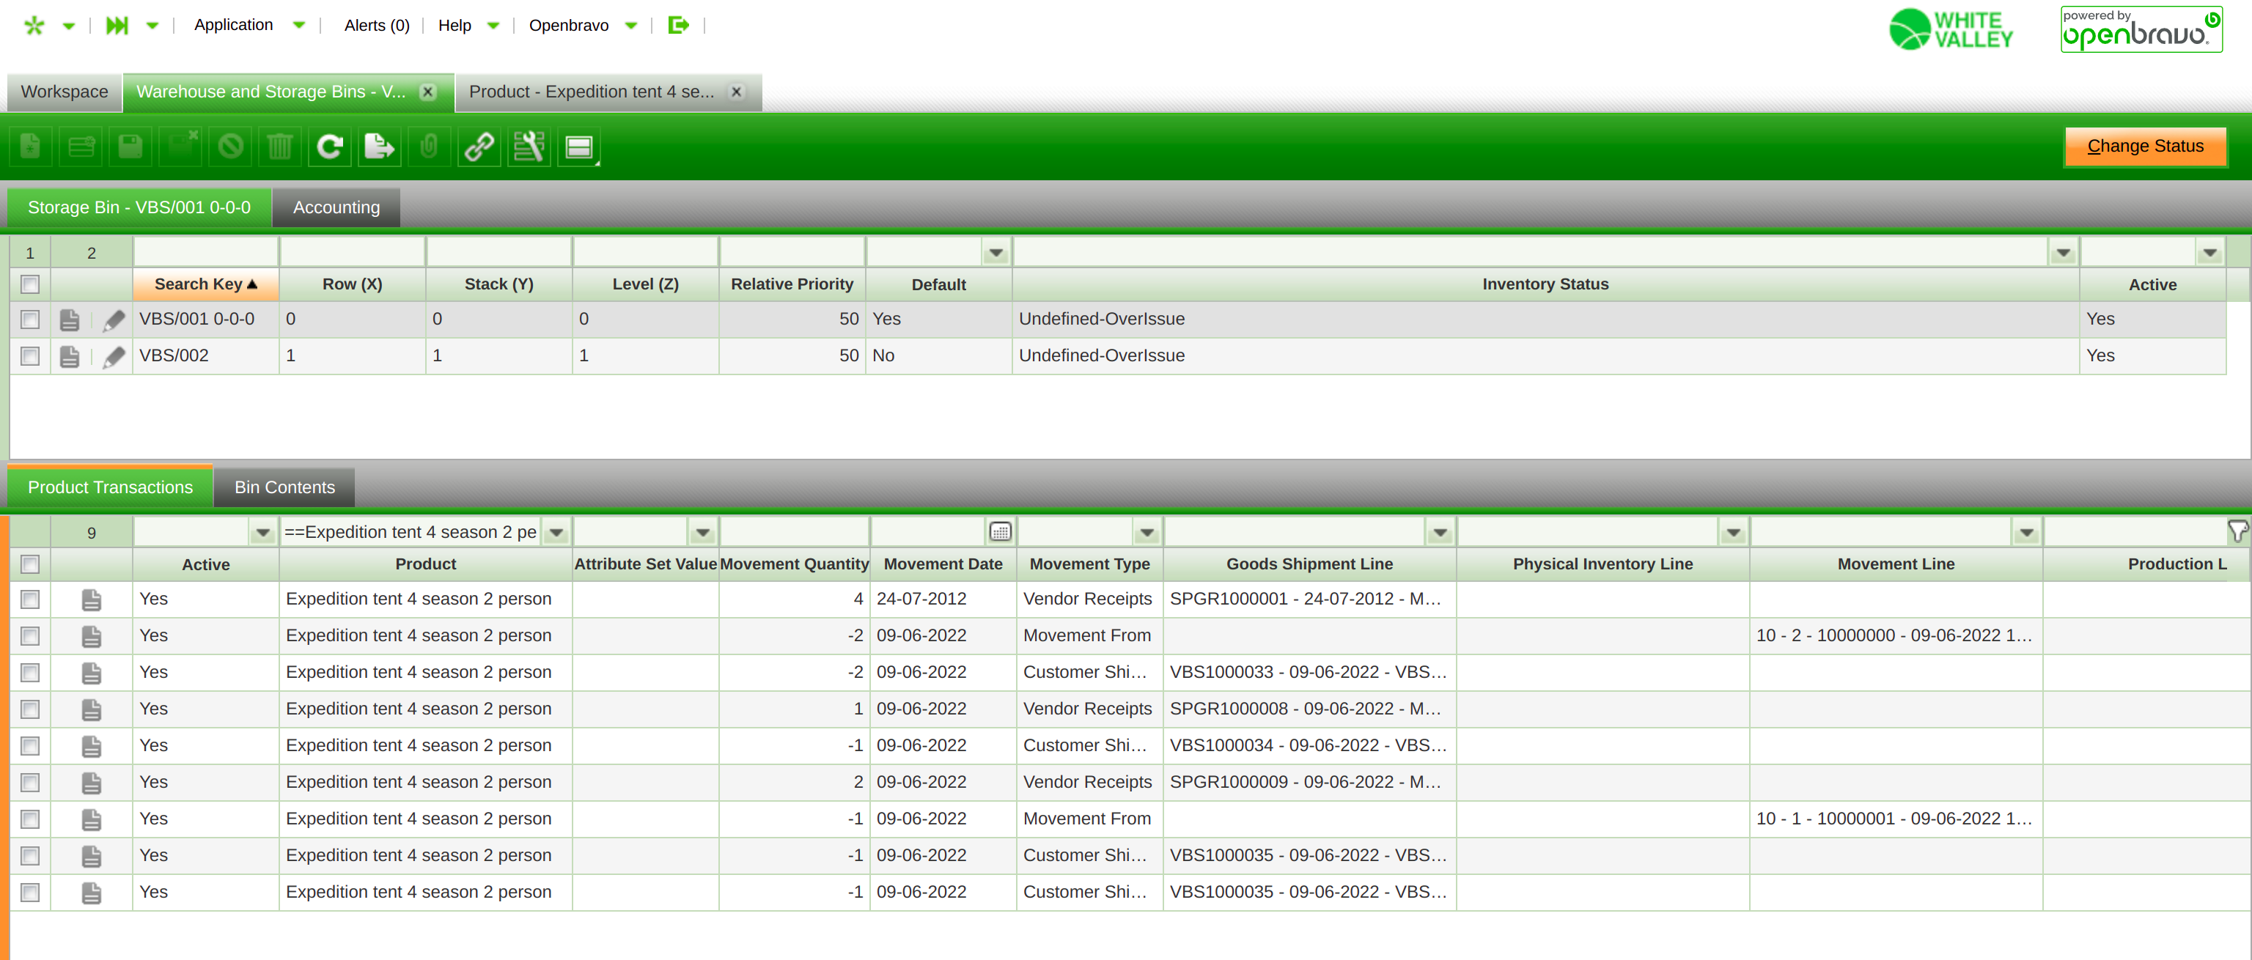This screenshot has height=960, width=2252.
Task: Click edit pencil icon for VBS/002 row
Action: (x=114, y=357)
